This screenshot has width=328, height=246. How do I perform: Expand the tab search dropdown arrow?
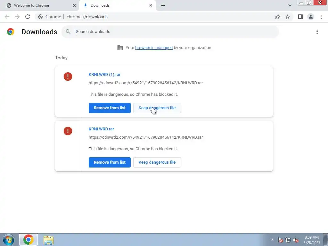click(x=290, y=5)
